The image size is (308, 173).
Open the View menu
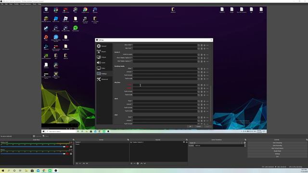point(11,4)
